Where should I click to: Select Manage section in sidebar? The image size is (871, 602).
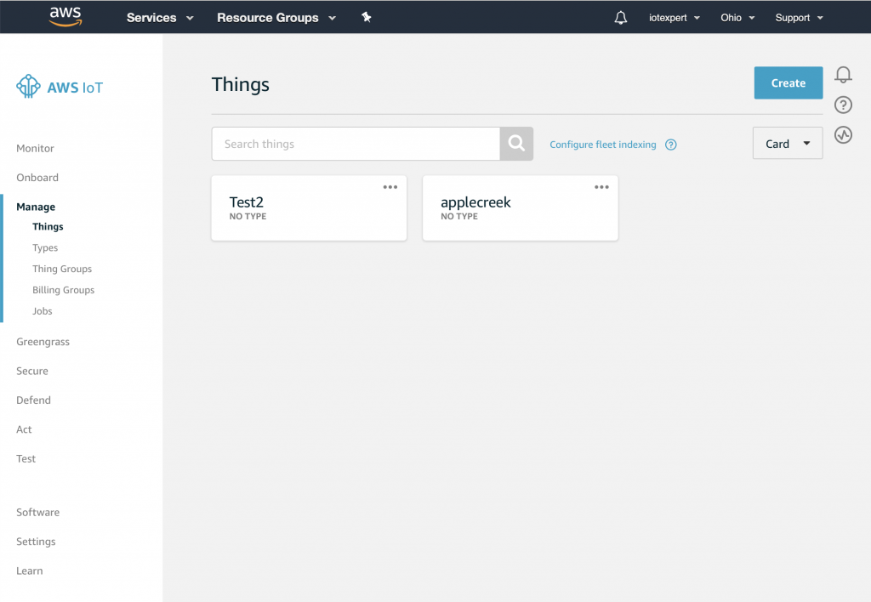(36, 207)
